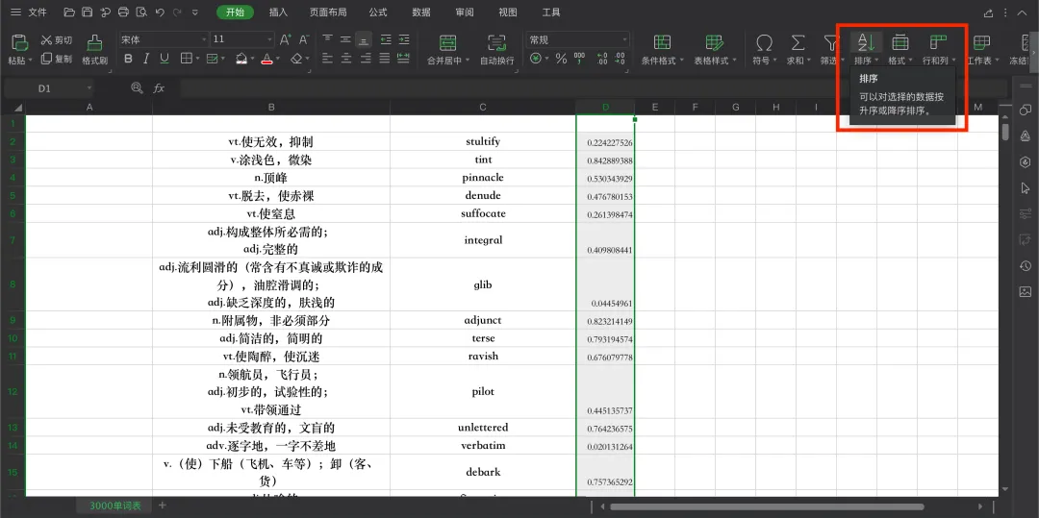Click the increase indent icon
The height and width of the screenshot is (518, 1039).
coord(403,39)
